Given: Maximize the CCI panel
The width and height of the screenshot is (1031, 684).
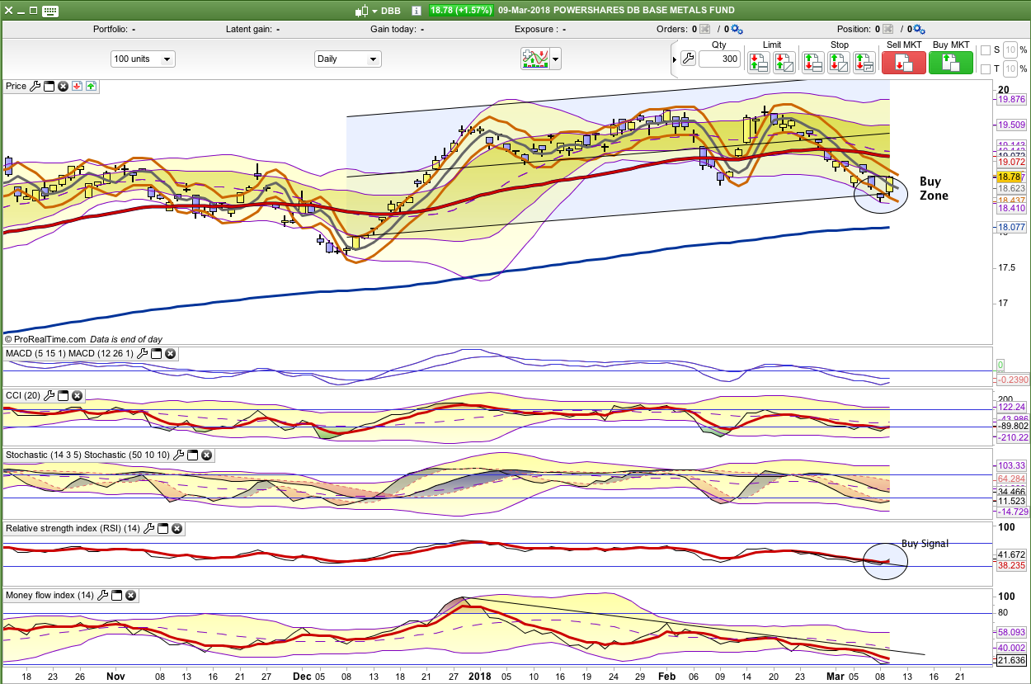Looking at the screenshot, I should tap(63, 395).
